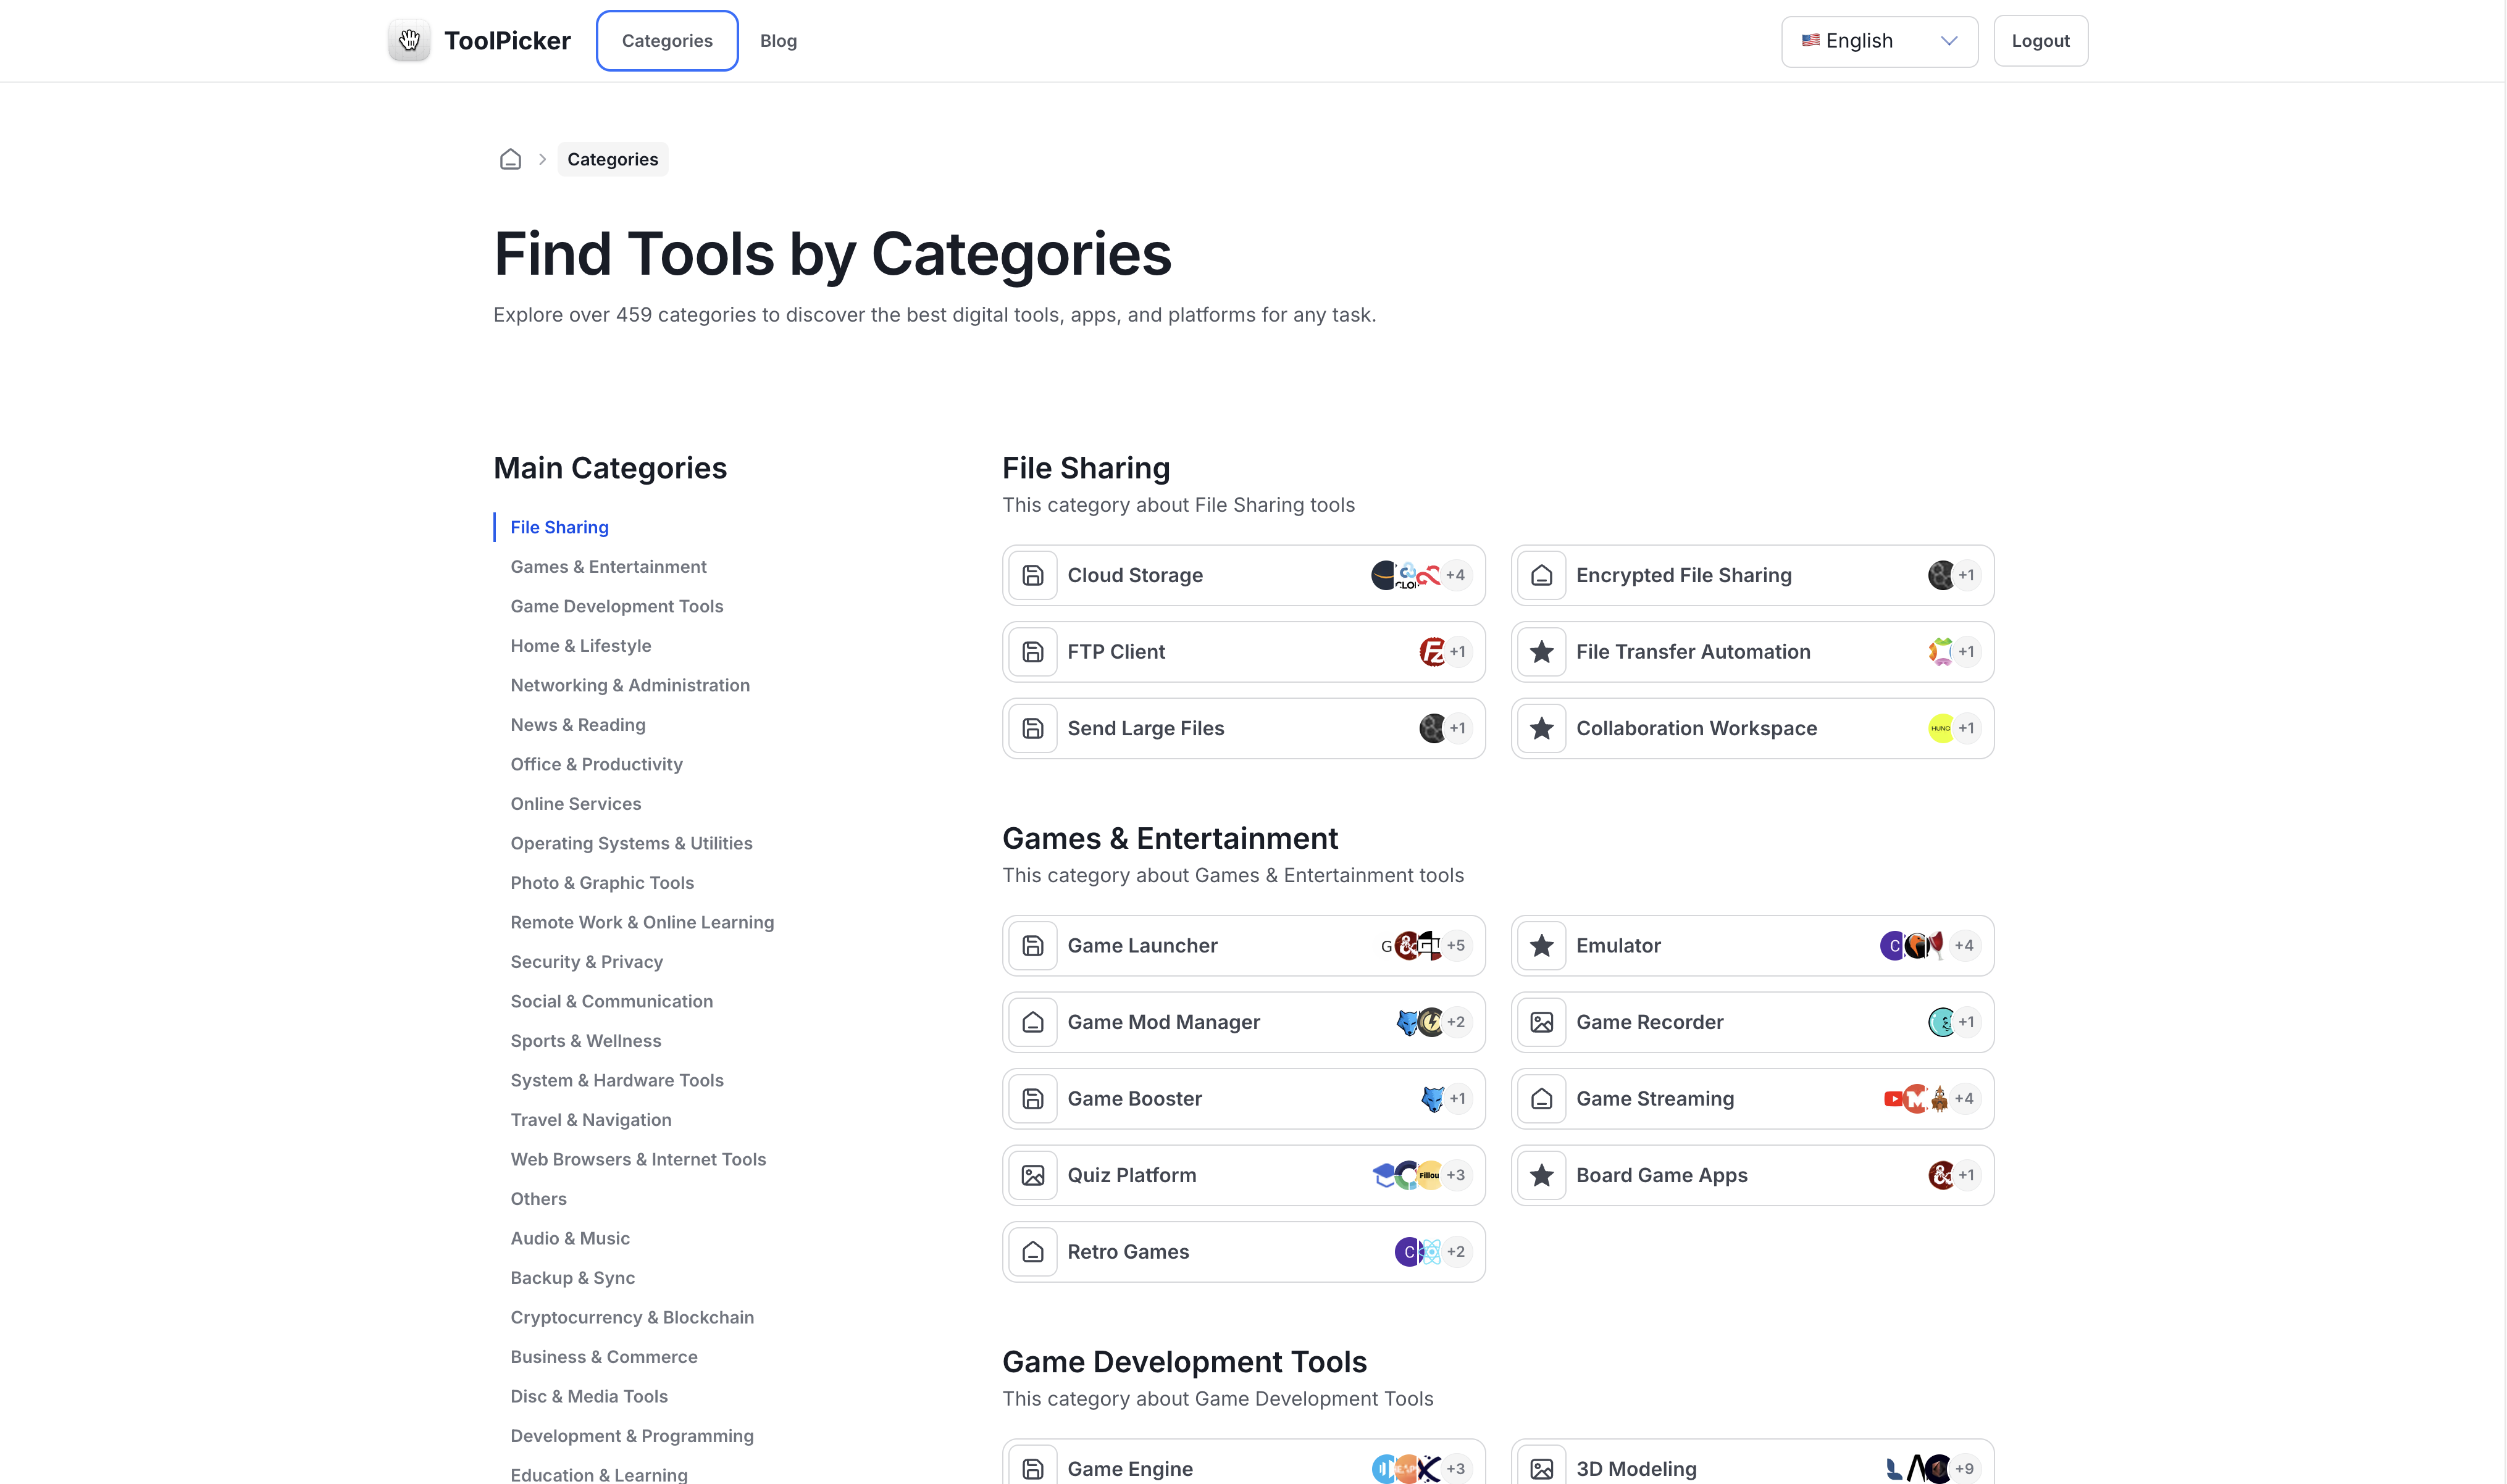Image resolution: width=2507 pixels, height=1484 pixels.
Task: Select Security & Privacy in the sidebar
Action: (x=586, y=961)
